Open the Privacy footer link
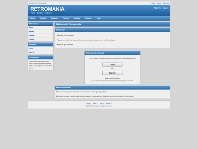Screen dimensions: 198x149 [109, 103]
